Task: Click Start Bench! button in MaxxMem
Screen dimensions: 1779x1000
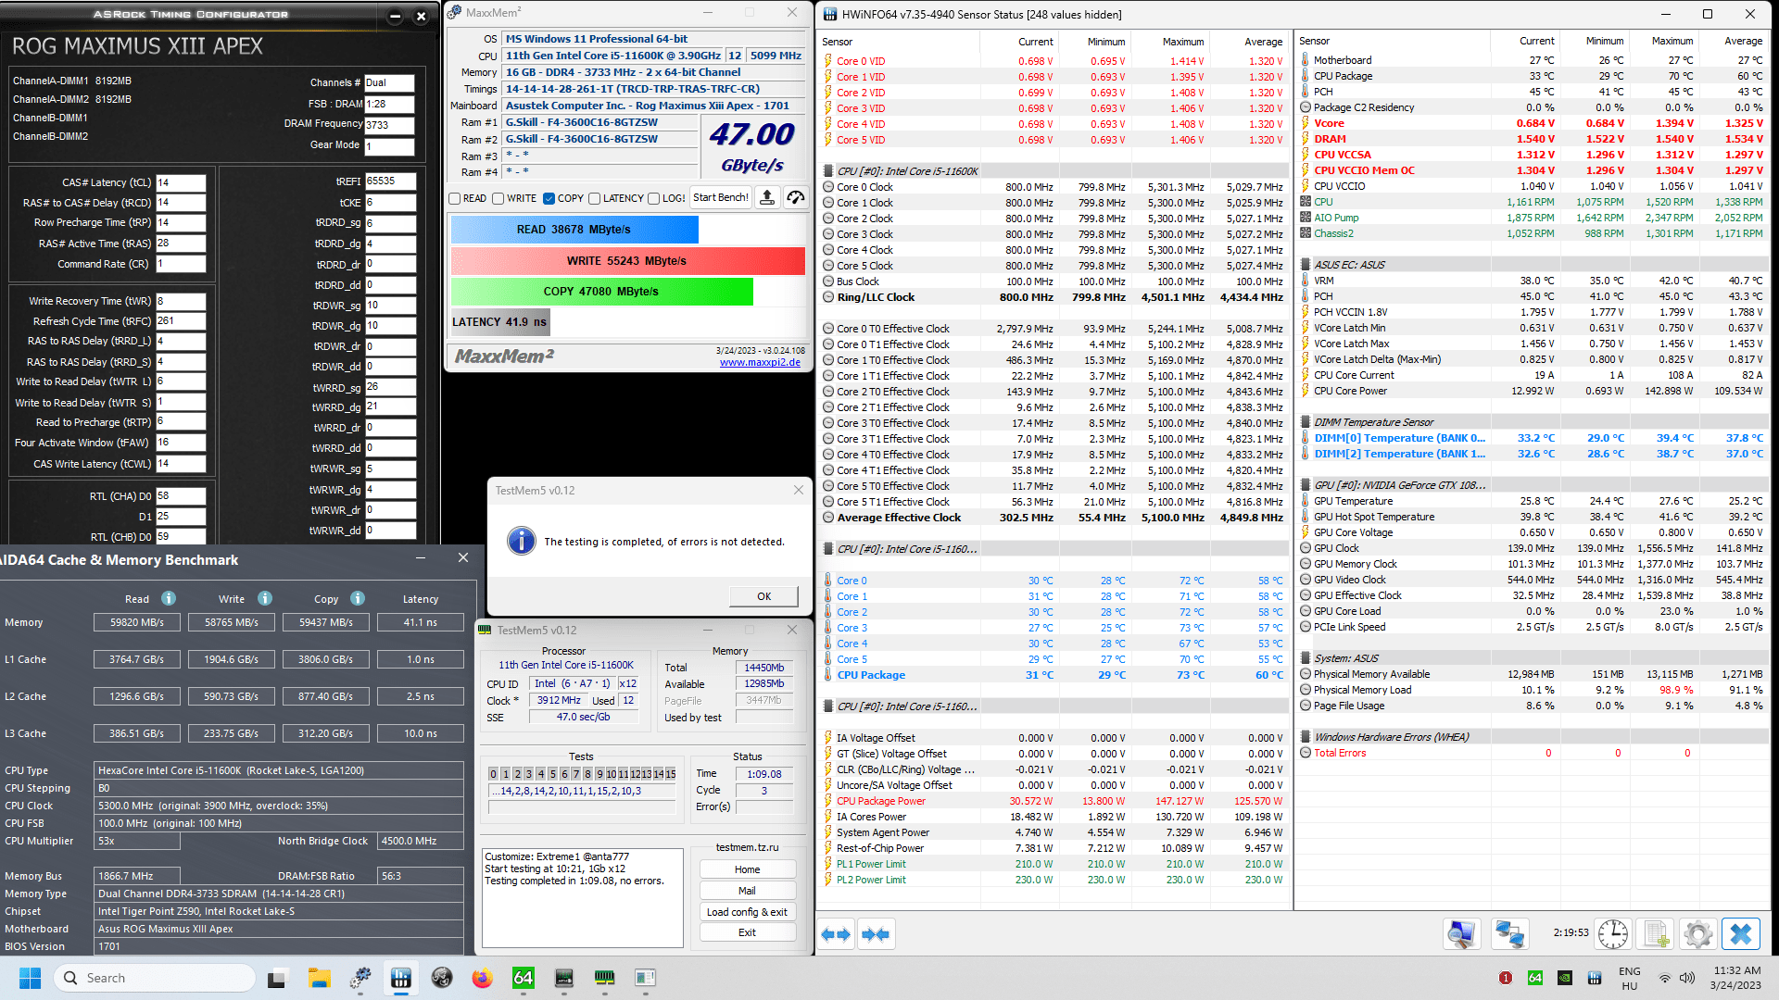Action: pos(721,197)
